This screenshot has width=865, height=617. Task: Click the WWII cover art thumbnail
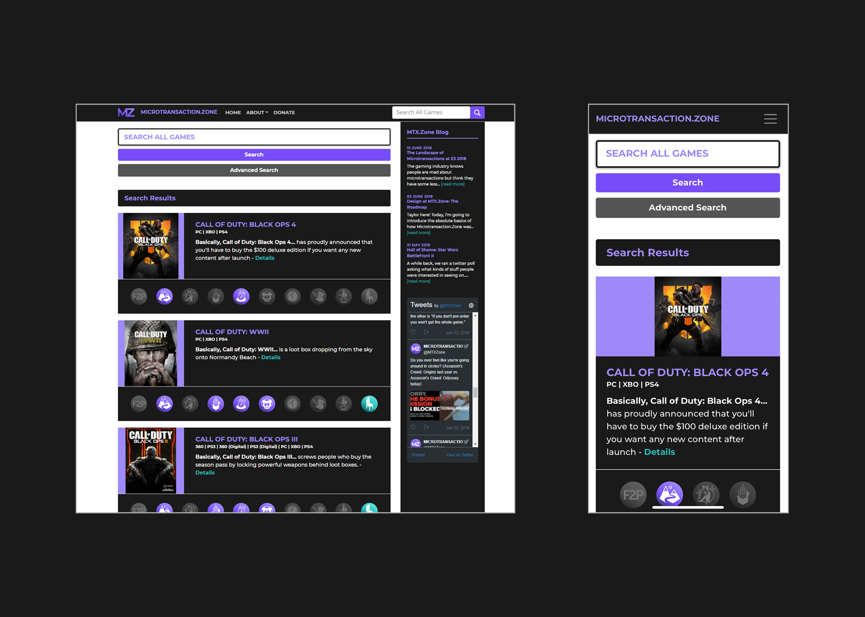click(151, 353)
